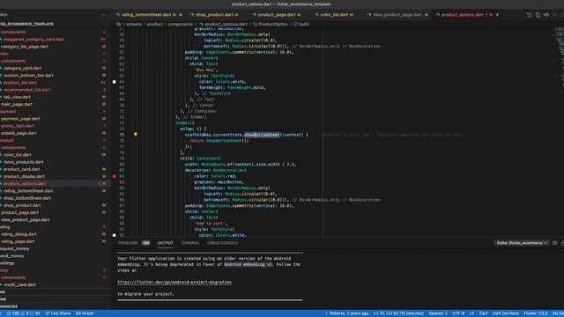Select product_options.dart in explorer tree

click(x=25, y=184)
